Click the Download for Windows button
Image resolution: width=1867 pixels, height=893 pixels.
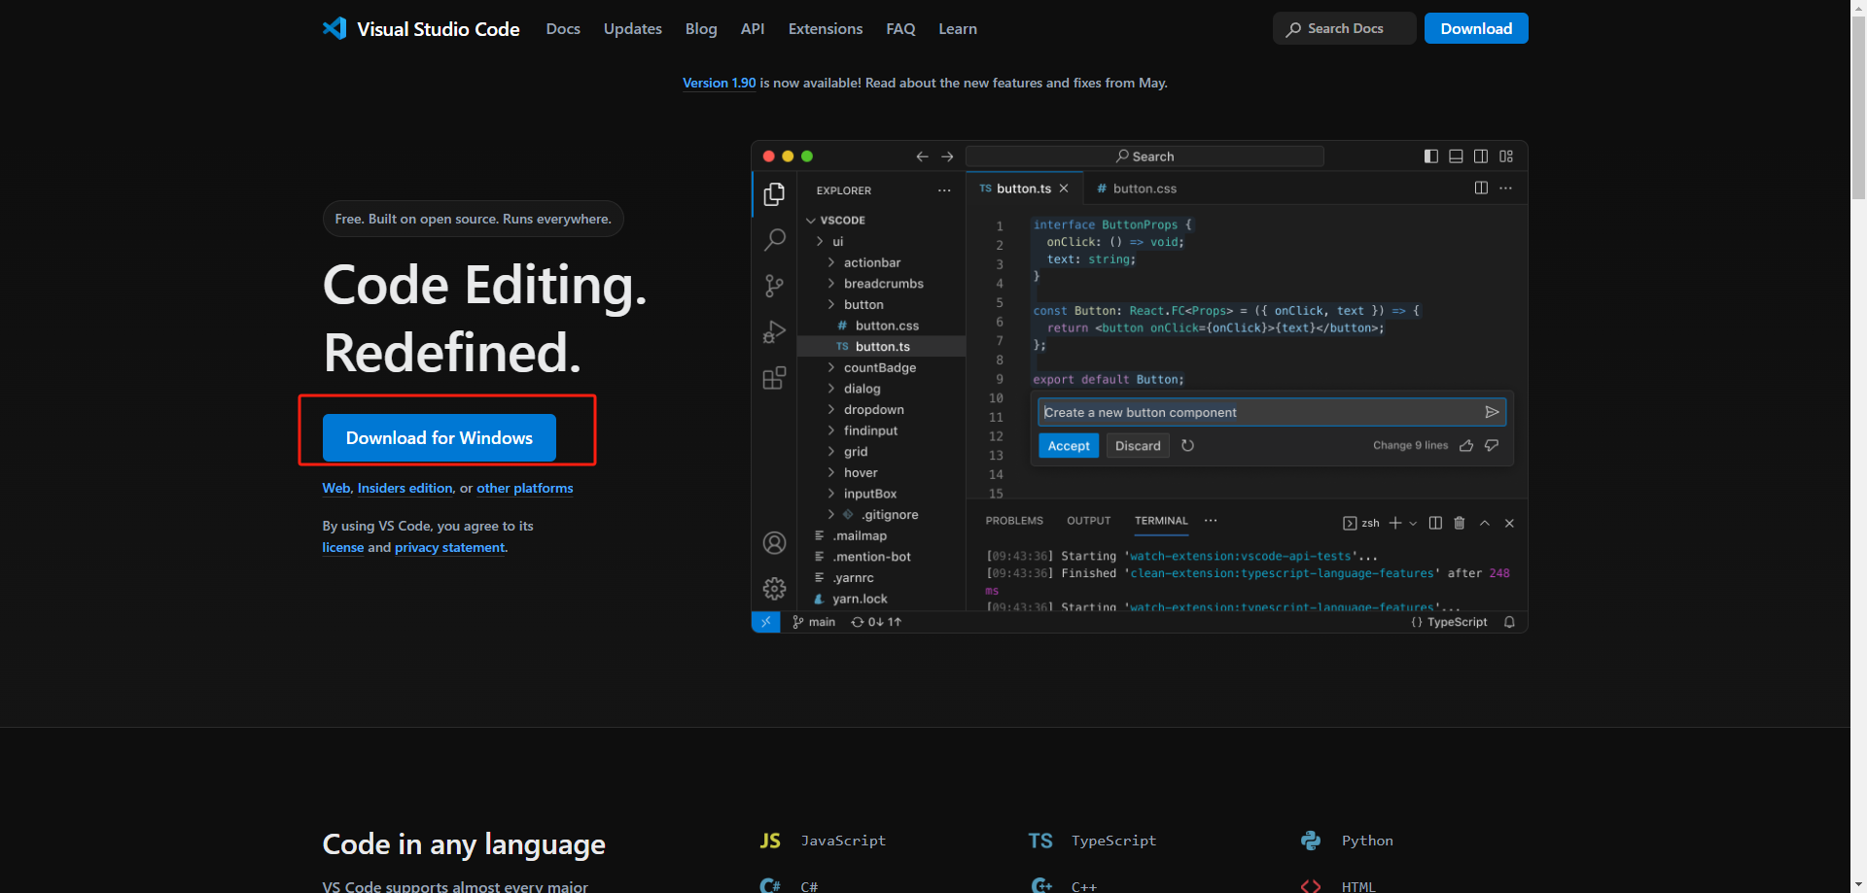click(440, 438)
